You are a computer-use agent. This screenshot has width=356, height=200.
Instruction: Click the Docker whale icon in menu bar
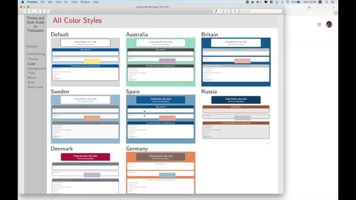tap(253, 2)
